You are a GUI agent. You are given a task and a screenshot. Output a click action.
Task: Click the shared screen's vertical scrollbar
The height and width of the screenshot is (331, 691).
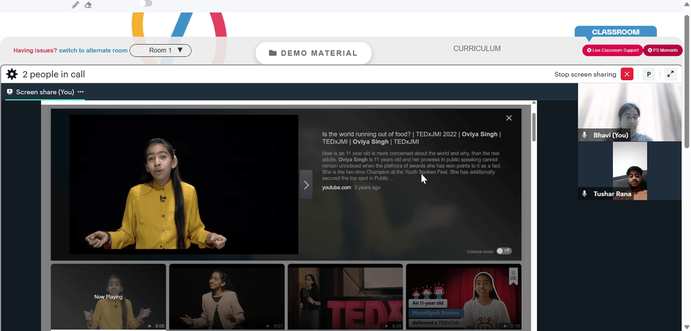[533, 128]
